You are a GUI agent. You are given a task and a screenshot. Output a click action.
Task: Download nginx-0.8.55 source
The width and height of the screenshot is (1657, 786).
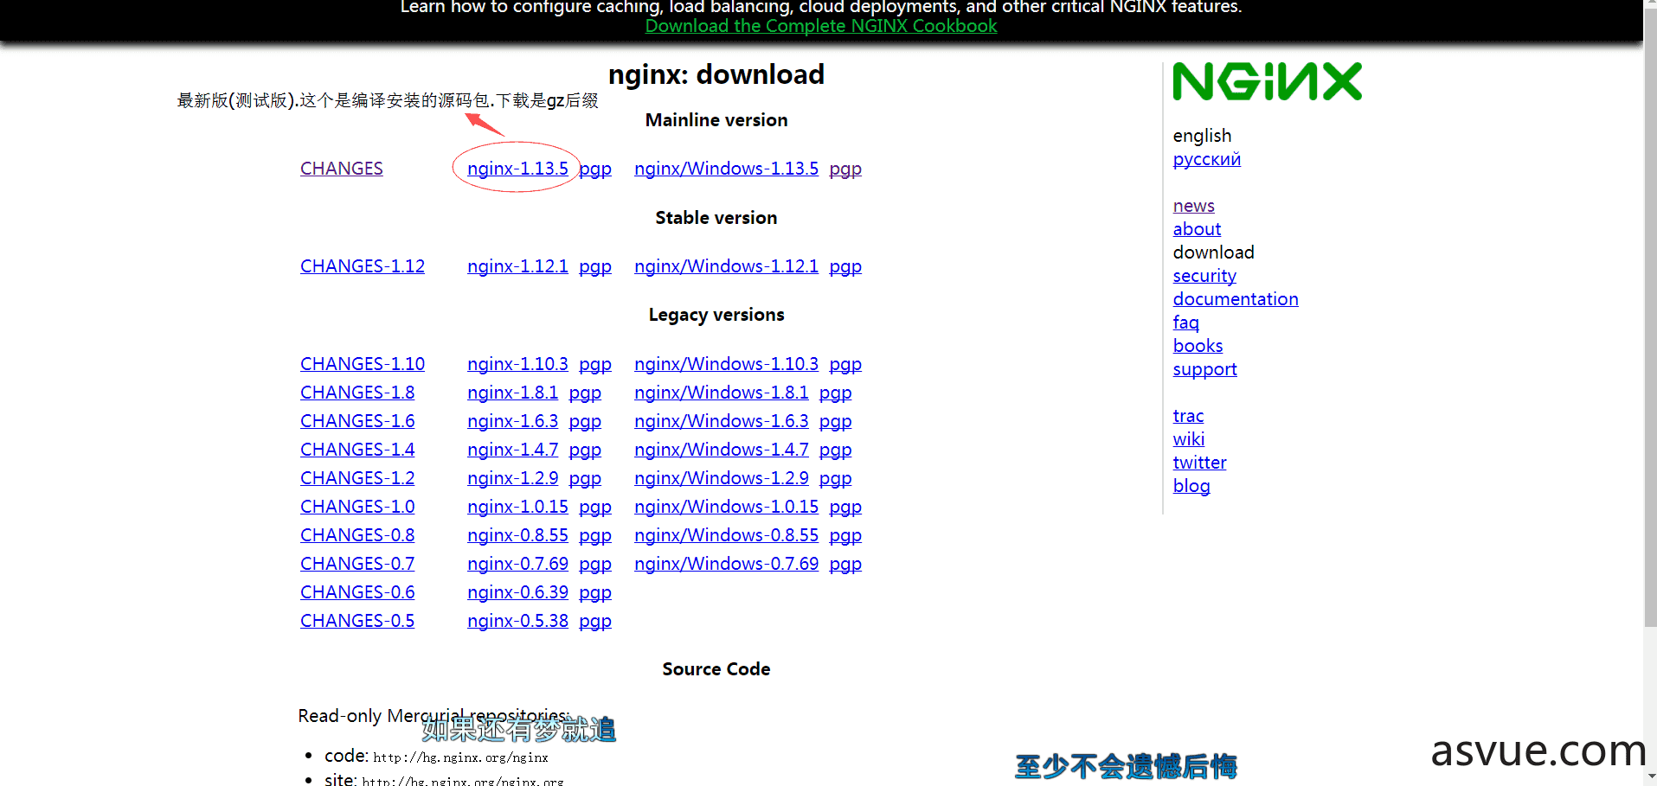click(517, 535)
